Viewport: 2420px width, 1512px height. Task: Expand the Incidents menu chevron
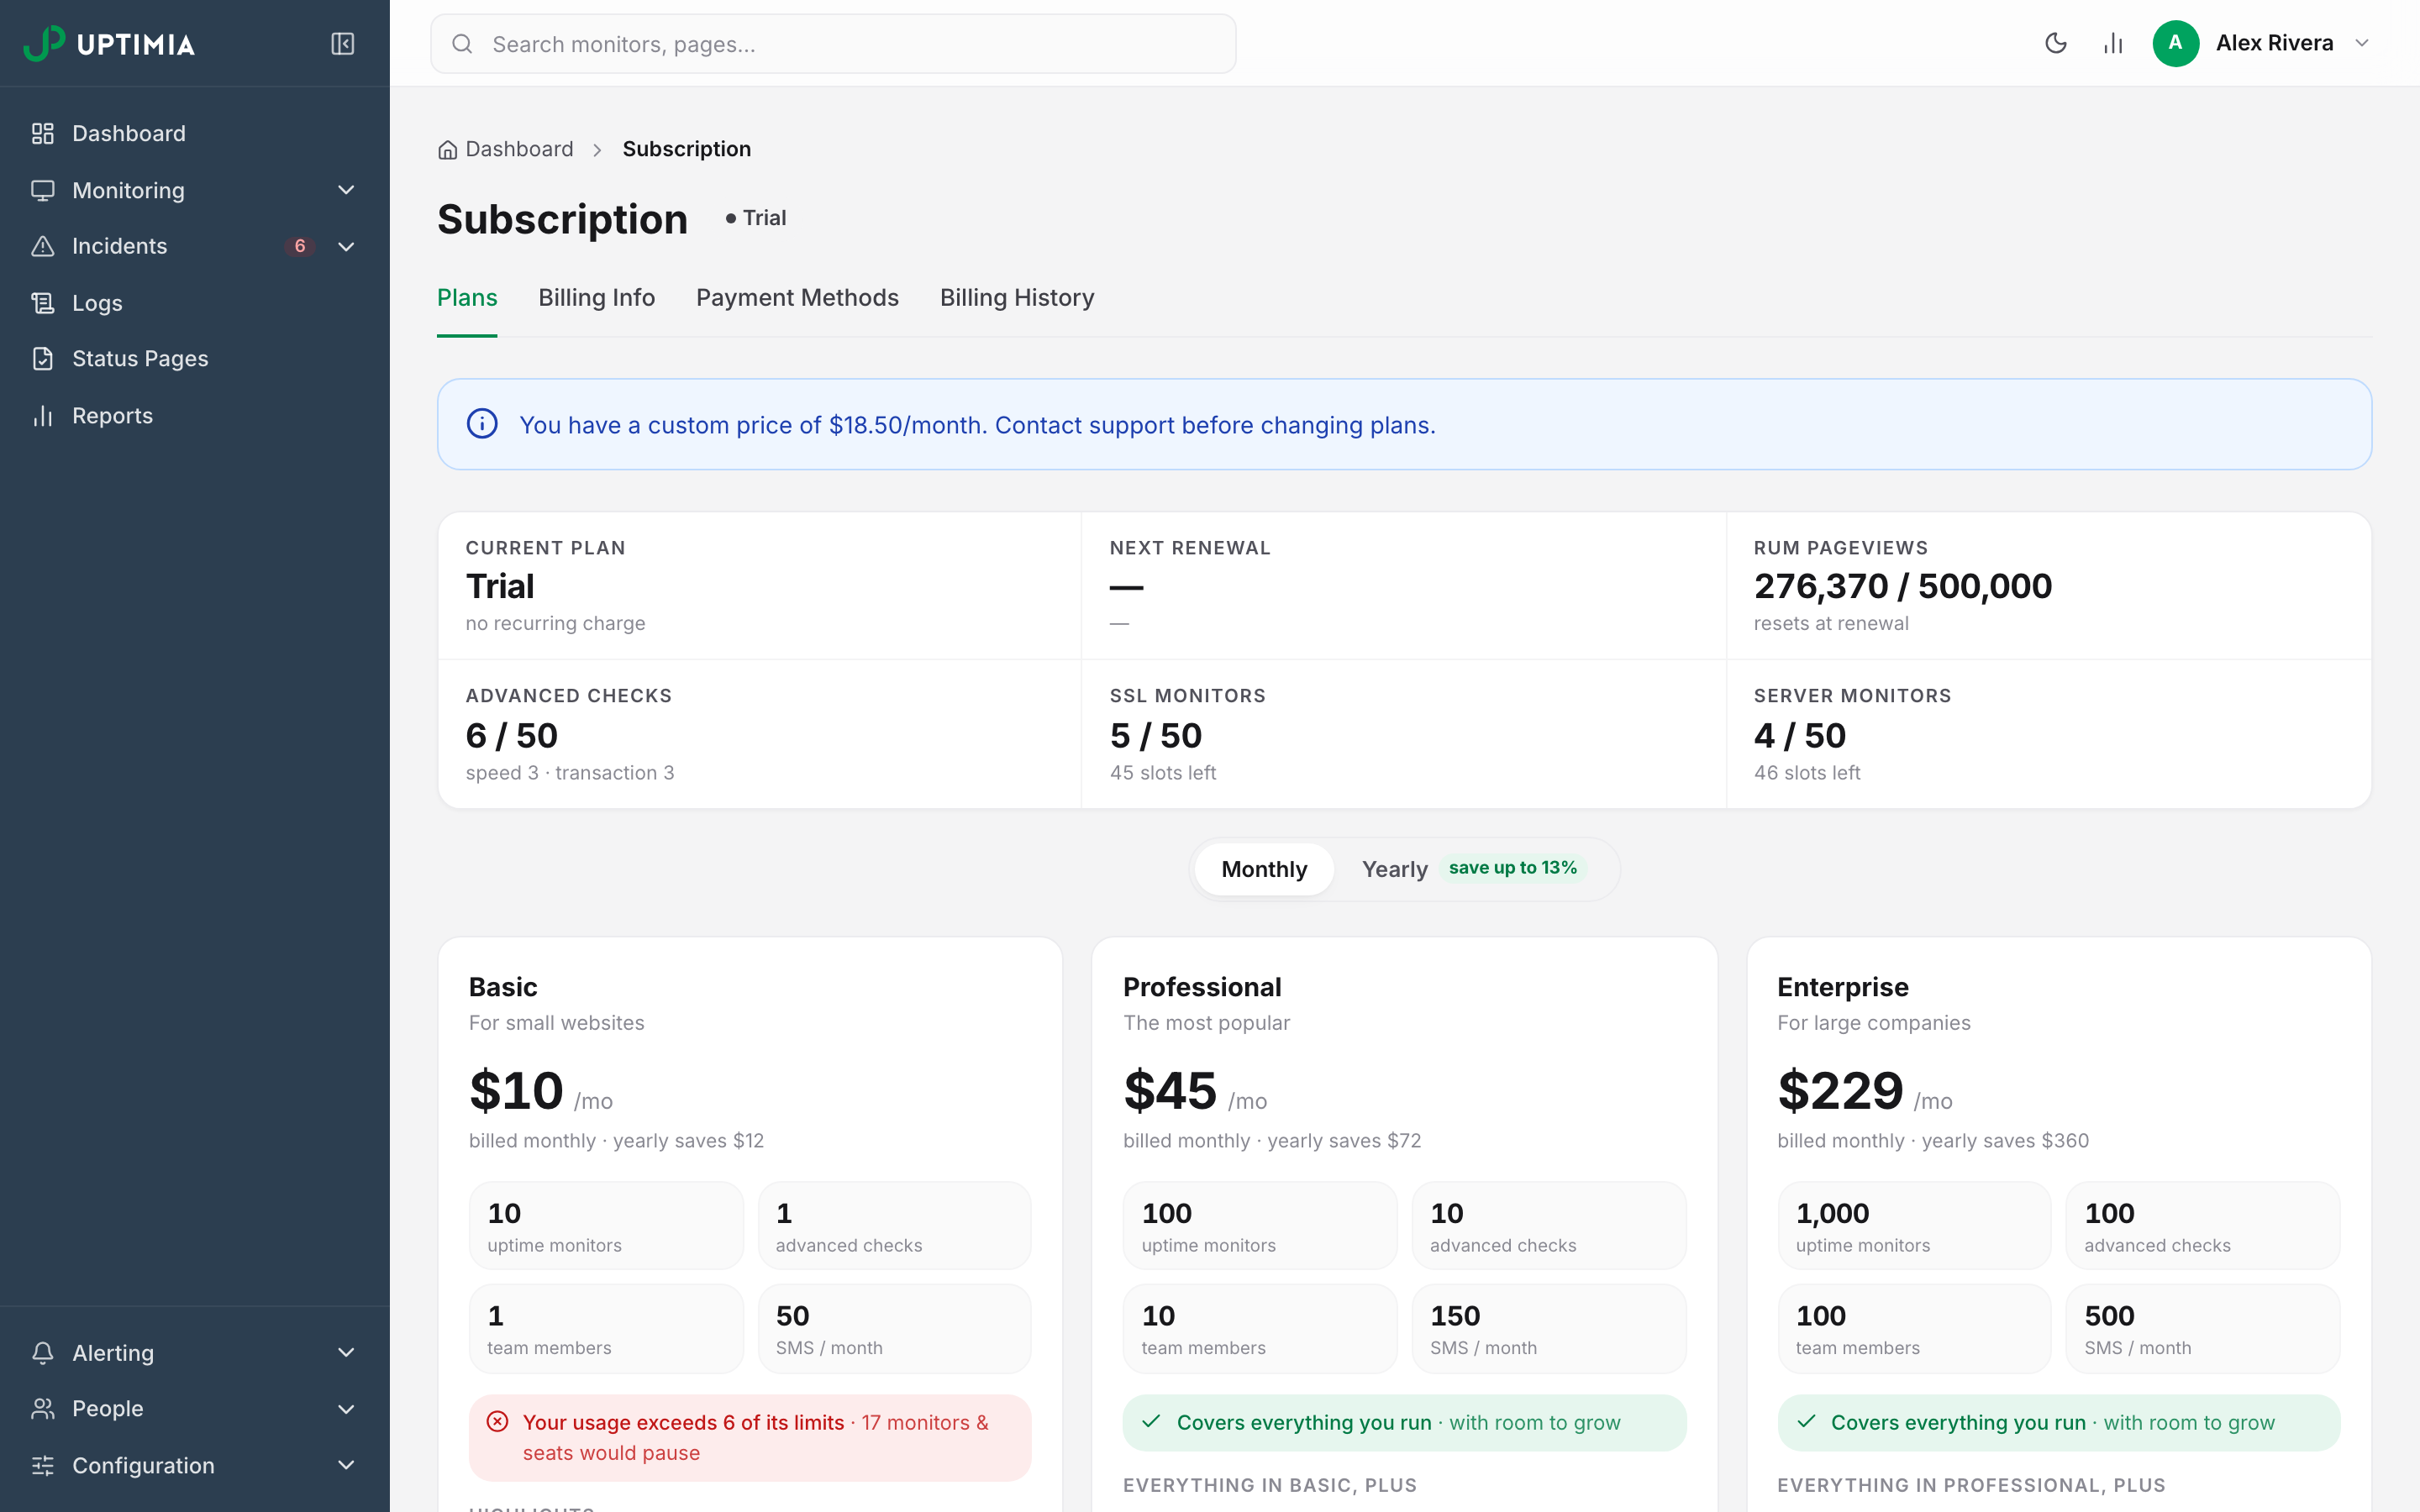point(346,246)
